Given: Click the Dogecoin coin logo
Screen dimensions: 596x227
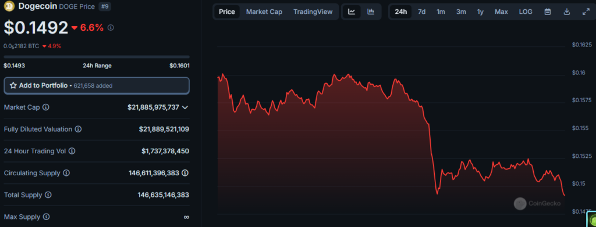Looking at the screenshot, I should click(9, 6).
